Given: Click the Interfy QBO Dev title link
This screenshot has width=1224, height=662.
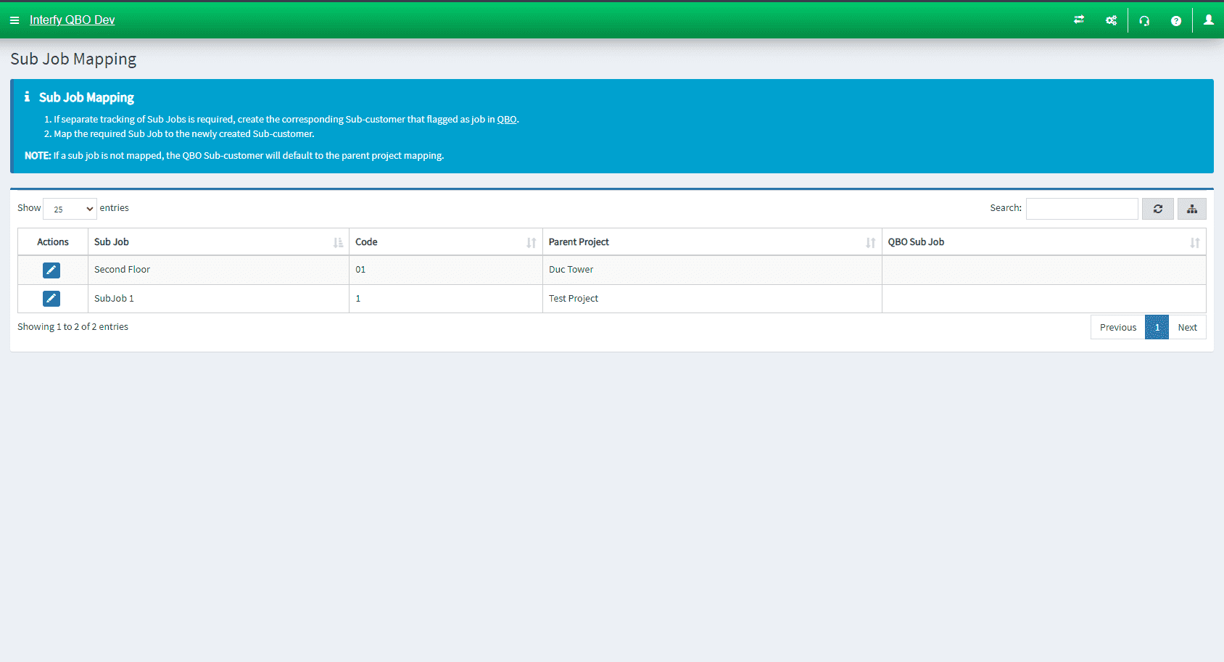Looking at the screenshot, I should point(72,20).
